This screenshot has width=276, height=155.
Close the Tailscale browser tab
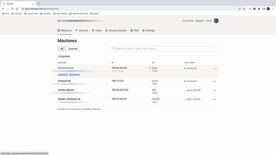coord(33,4)
